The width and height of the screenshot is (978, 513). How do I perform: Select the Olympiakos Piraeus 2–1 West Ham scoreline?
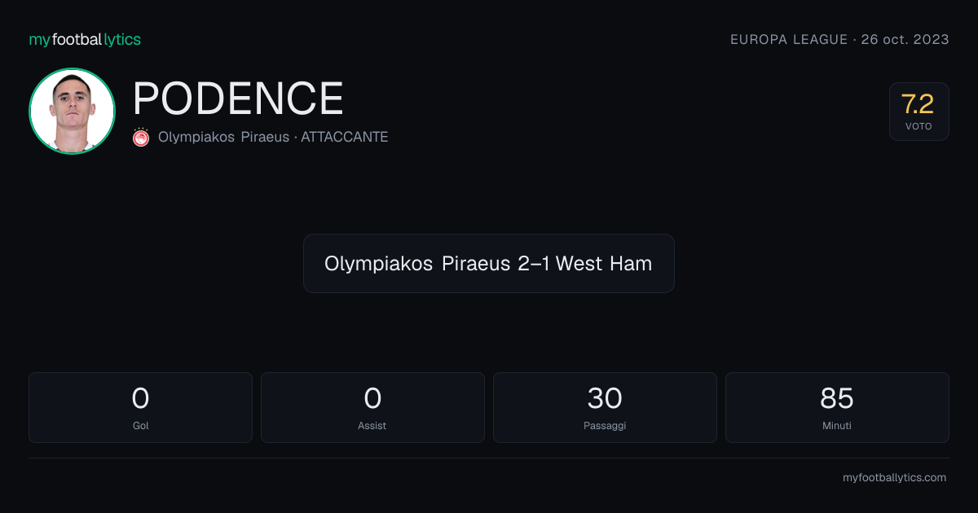(488, 263)
